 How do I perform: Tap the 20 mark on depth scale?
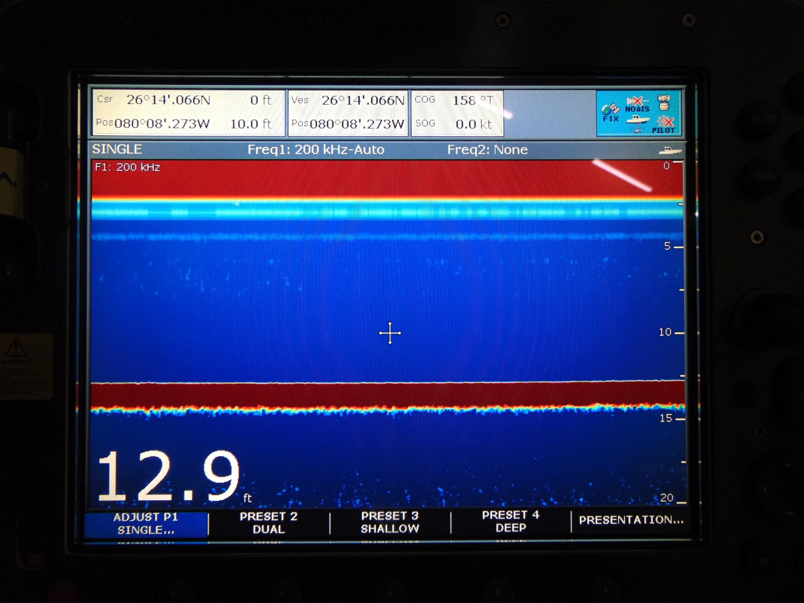(667, 497)
